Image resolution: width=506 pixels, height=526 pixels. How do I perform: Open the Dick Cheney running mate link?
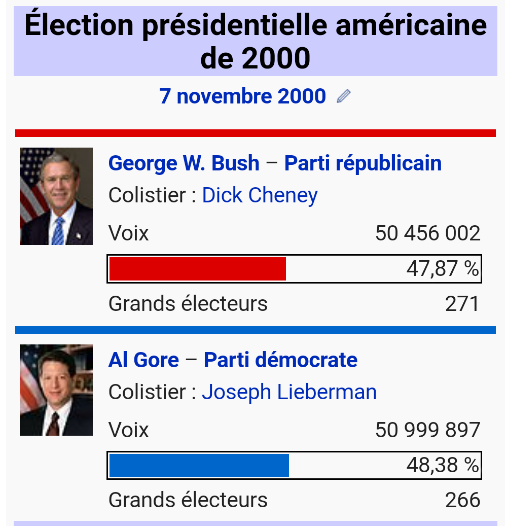tap(260, 195)
